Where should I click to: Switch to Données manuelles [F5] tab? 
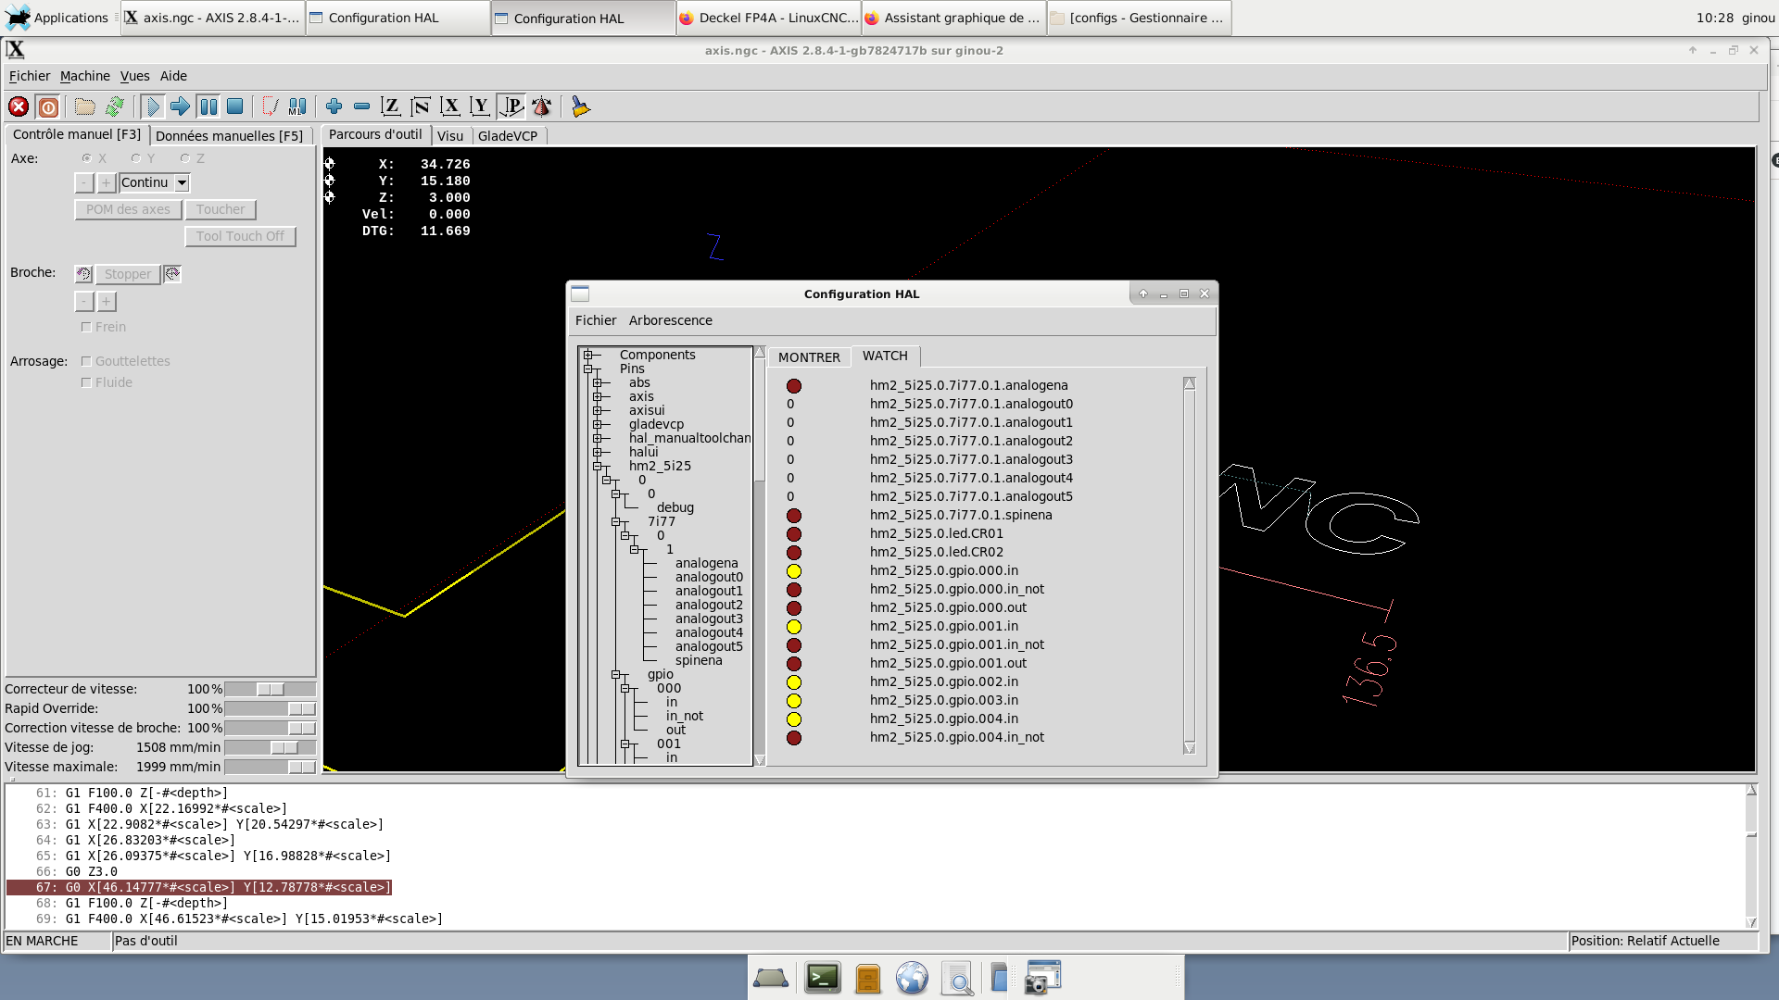[x=229, y=136]
